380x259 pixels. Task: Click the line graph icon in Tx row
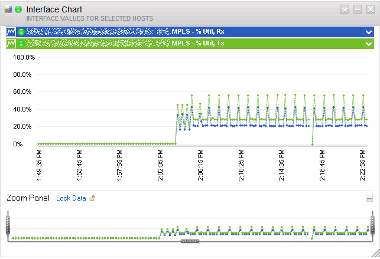point(11,44)
